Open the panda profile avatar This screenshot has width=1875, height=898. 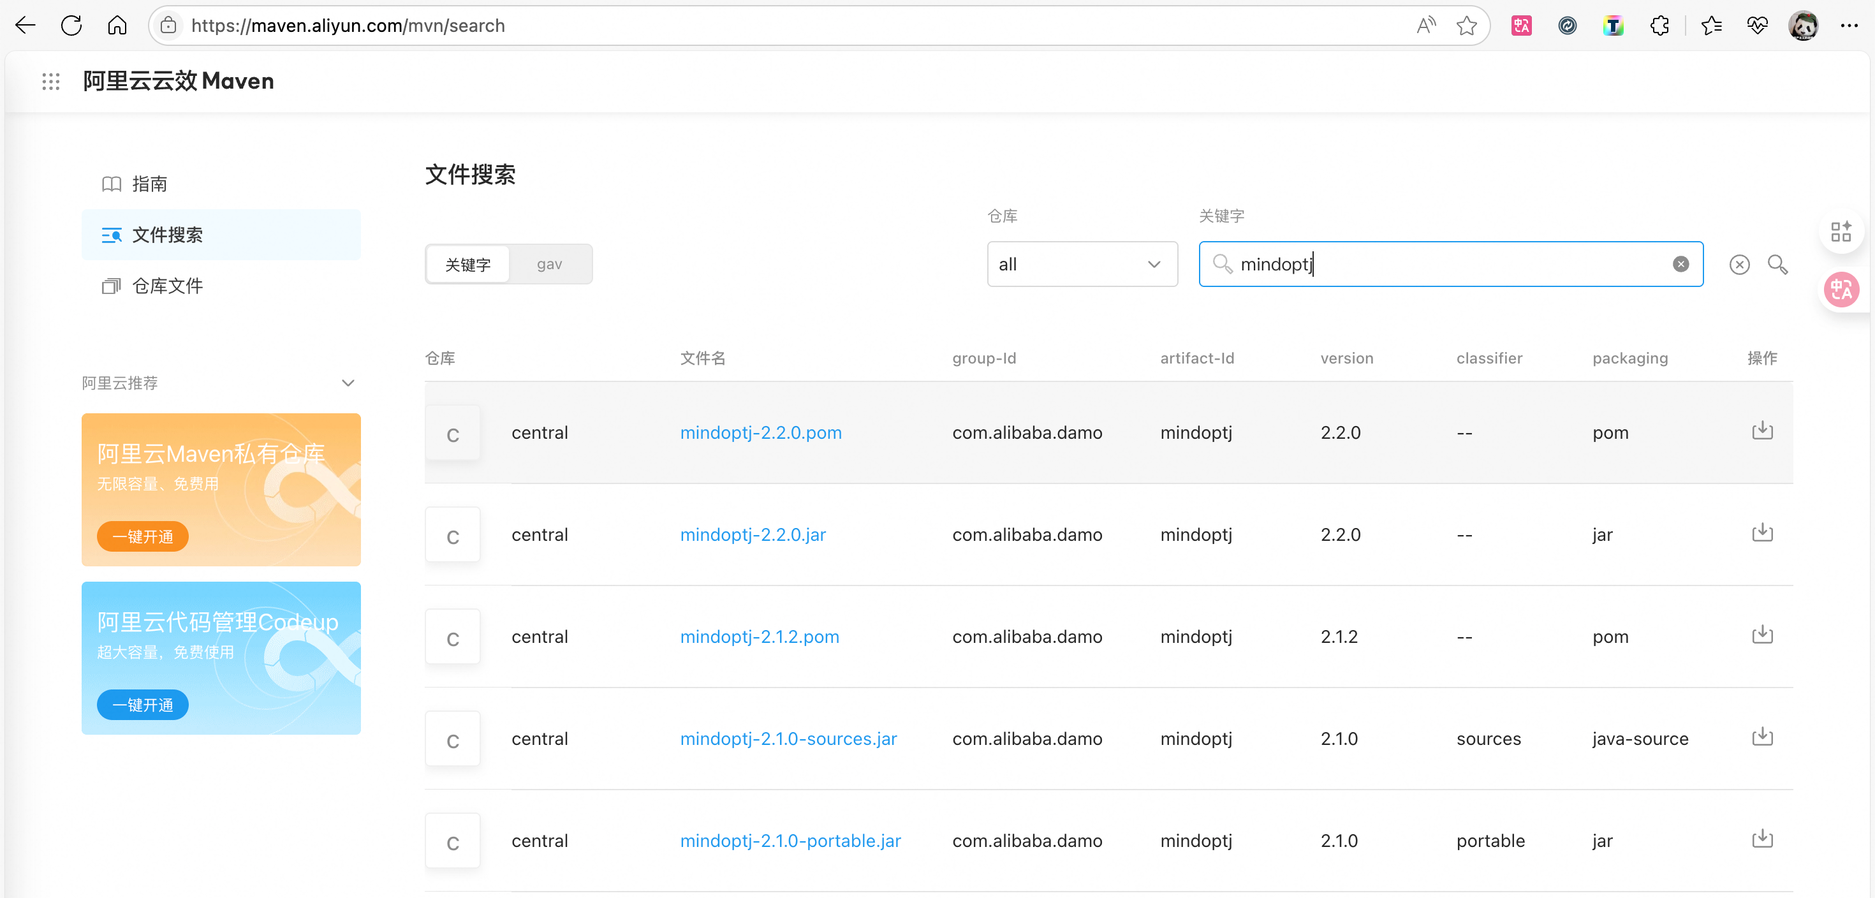point(1803,26)
